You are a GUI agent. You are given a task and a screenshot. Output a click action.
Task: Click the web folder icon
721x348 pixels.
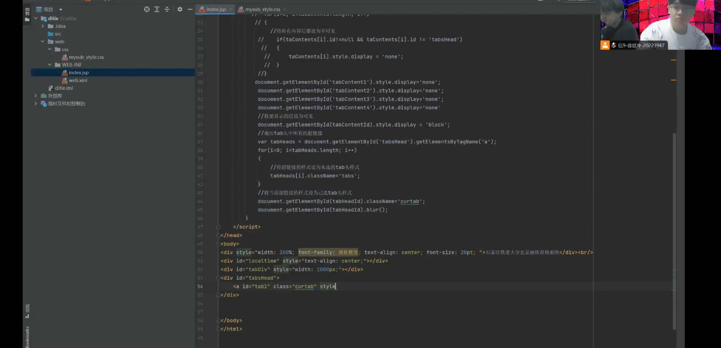point(51,42)
